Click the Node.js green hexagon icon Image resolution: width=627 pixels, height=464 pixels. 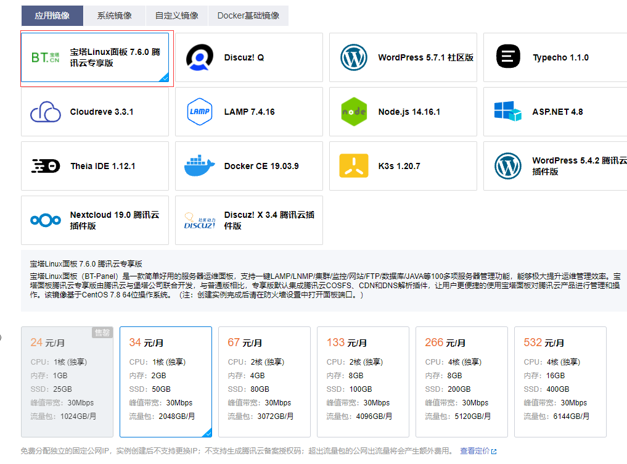pyautogui.click(x=354, y=112)
